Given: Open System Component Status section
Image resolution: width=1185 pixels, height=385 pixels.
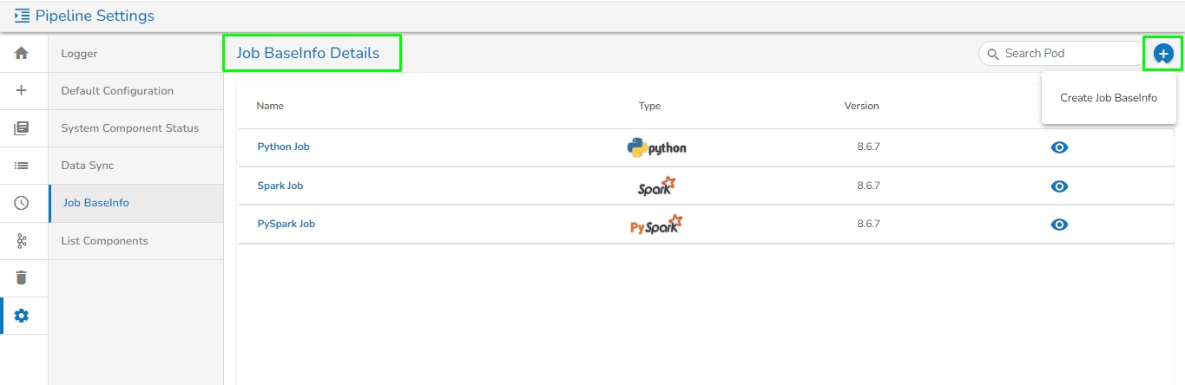Looking at the screenshot, I should 129,128.
